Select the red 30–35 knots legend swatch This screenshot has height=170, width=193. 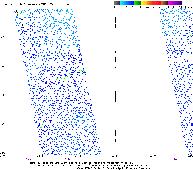158,3
